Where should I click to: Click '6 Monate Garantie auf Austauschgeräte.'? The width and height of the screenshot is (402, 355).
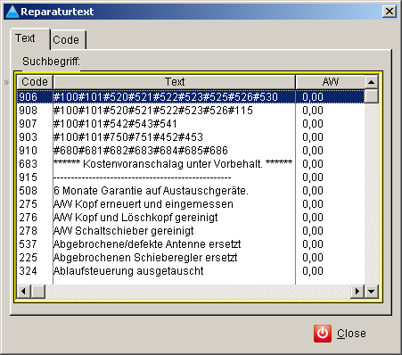point(151,191)
